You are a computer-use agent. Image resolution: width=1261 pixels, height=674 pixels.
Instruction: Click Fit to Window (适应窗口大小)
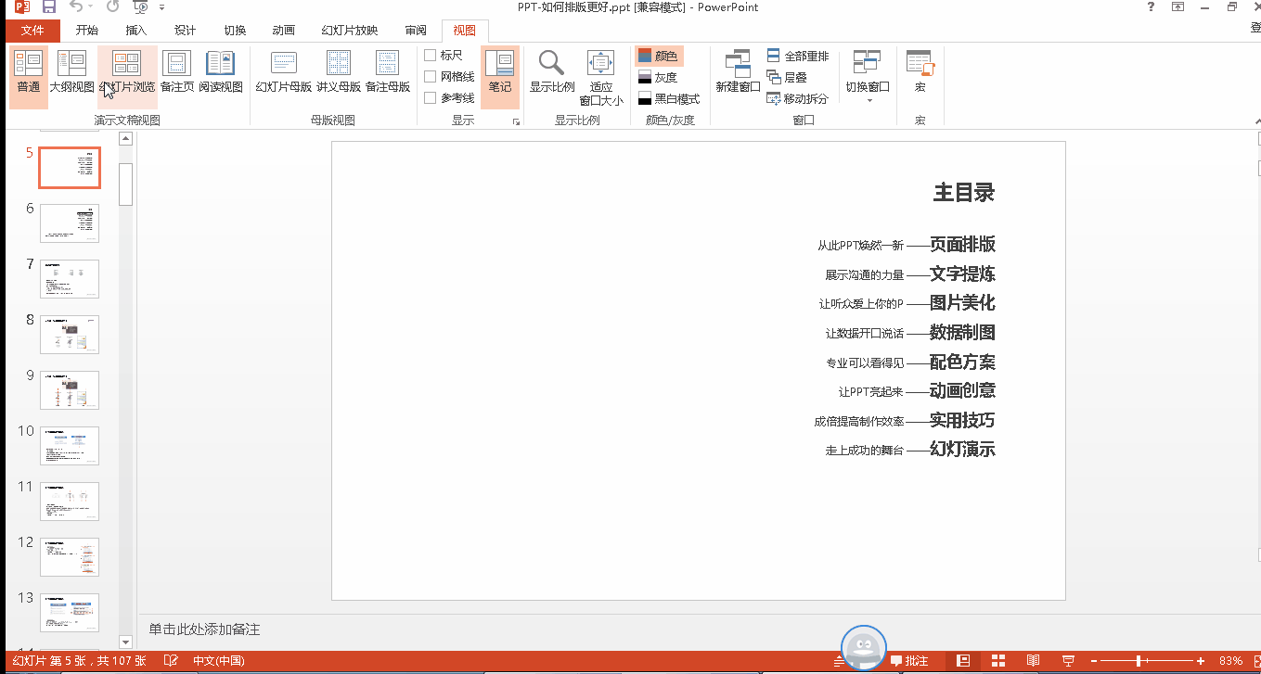tap(601, 78)
